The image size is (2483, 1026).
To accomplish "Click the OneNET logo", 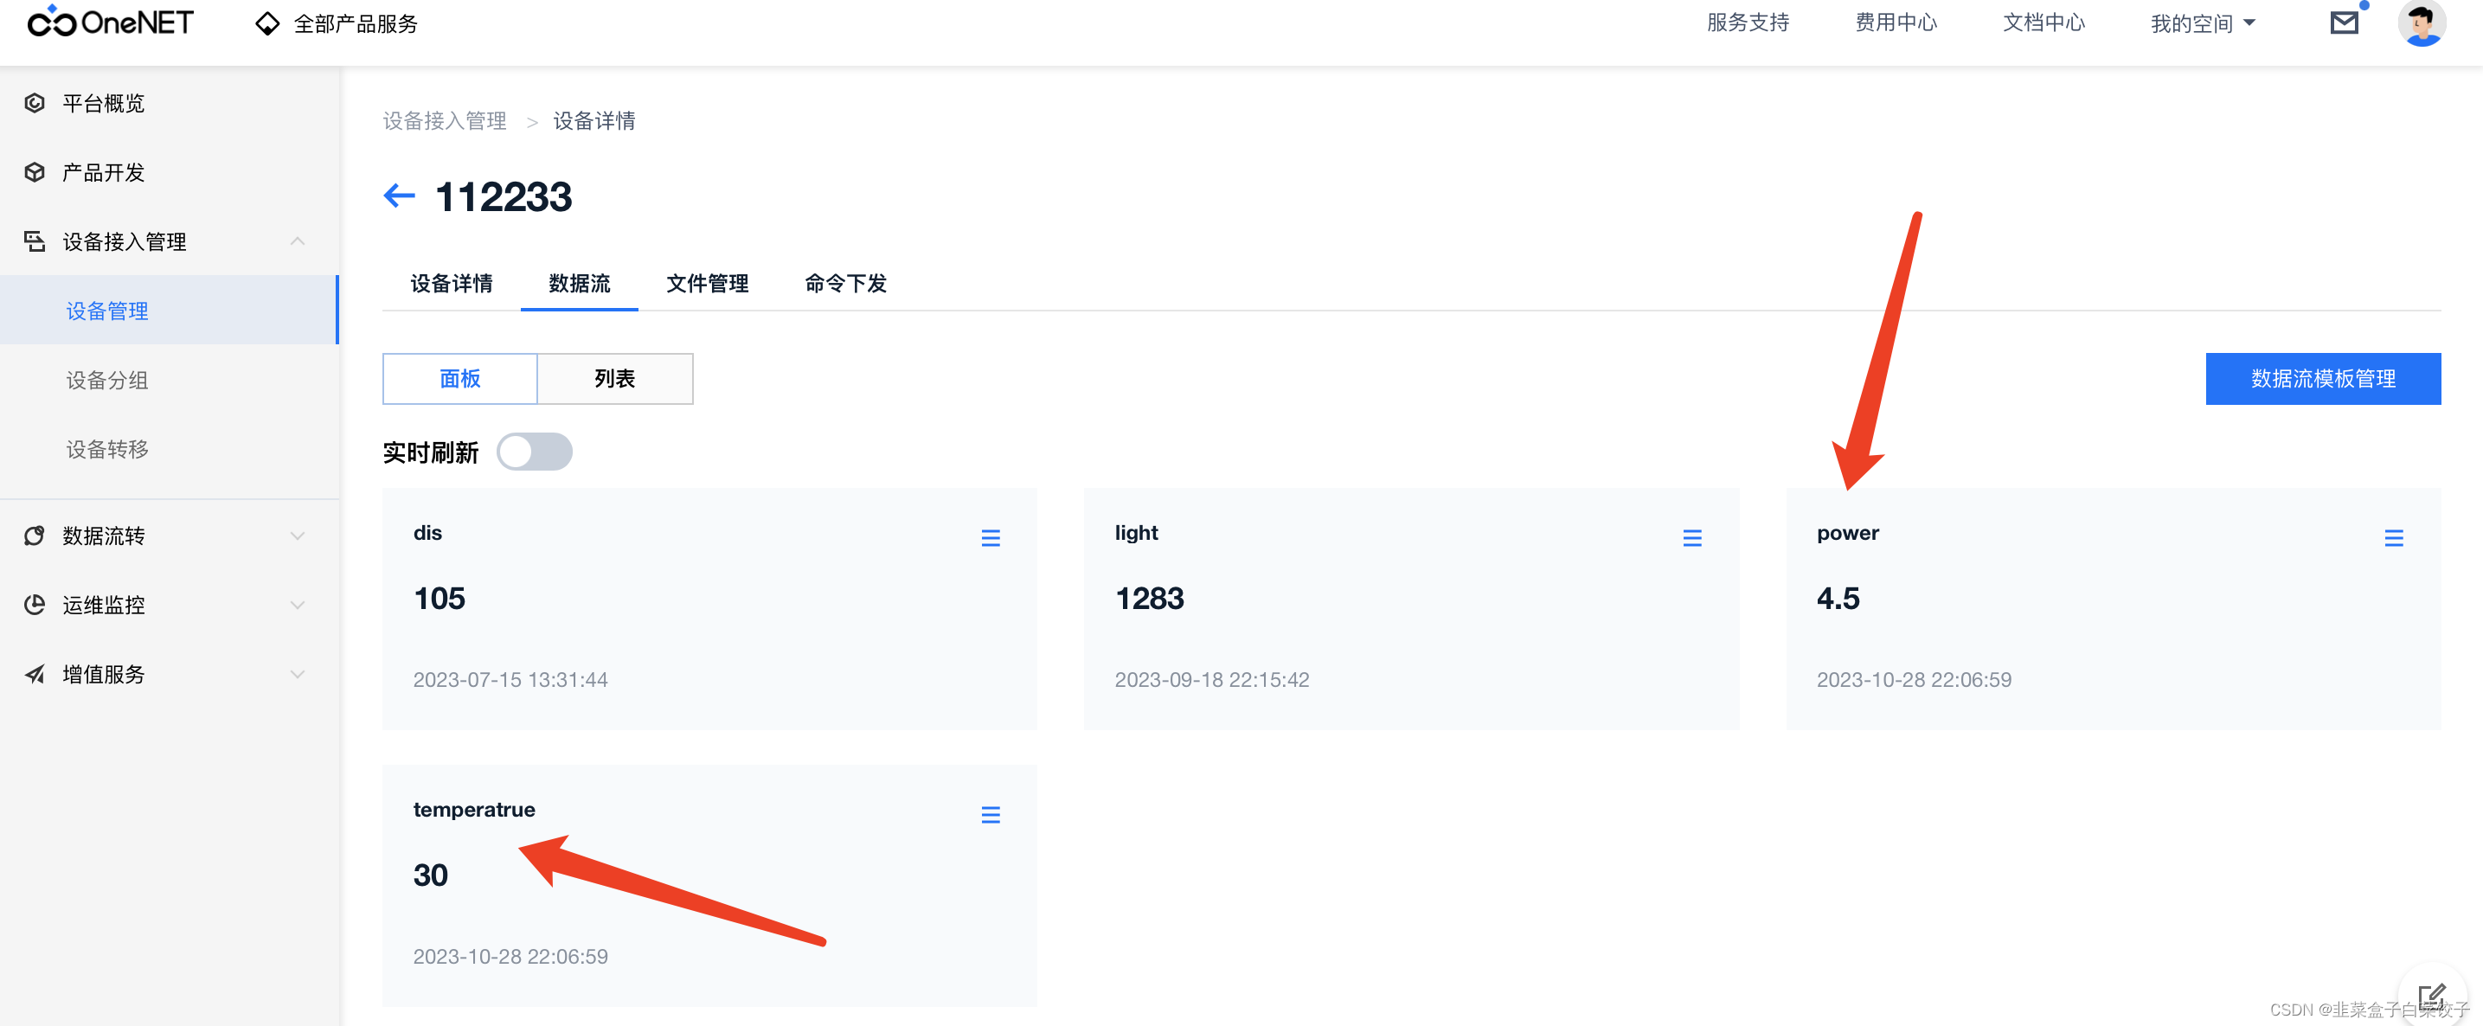I will pyautogui.click(x=111, y=22).
